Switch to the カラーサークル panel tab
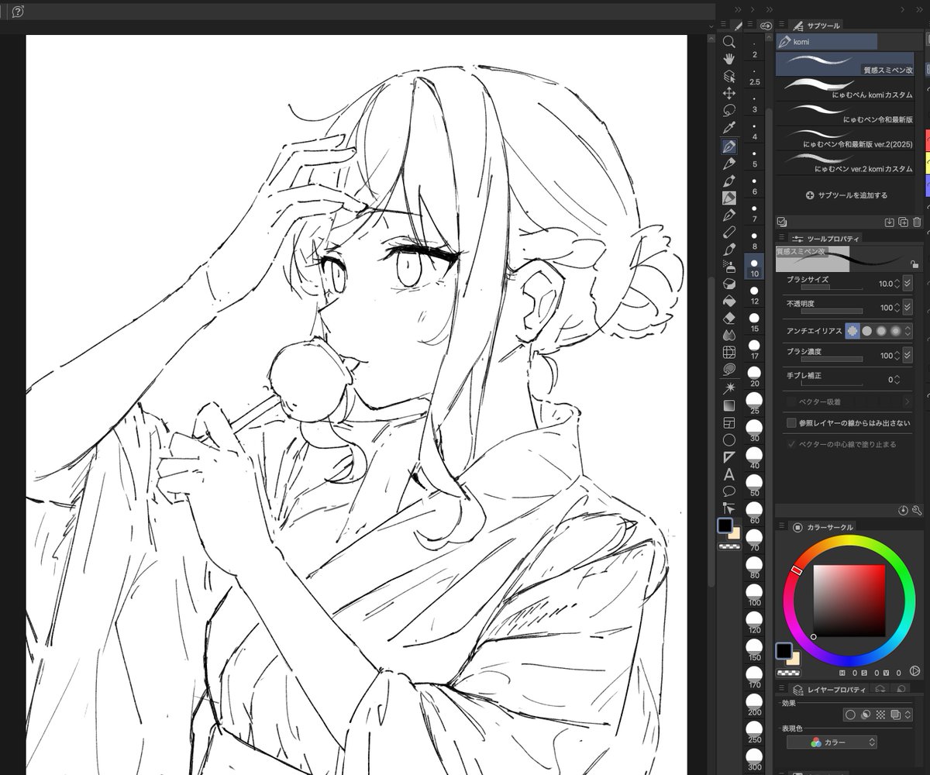 tap(823, 527)
